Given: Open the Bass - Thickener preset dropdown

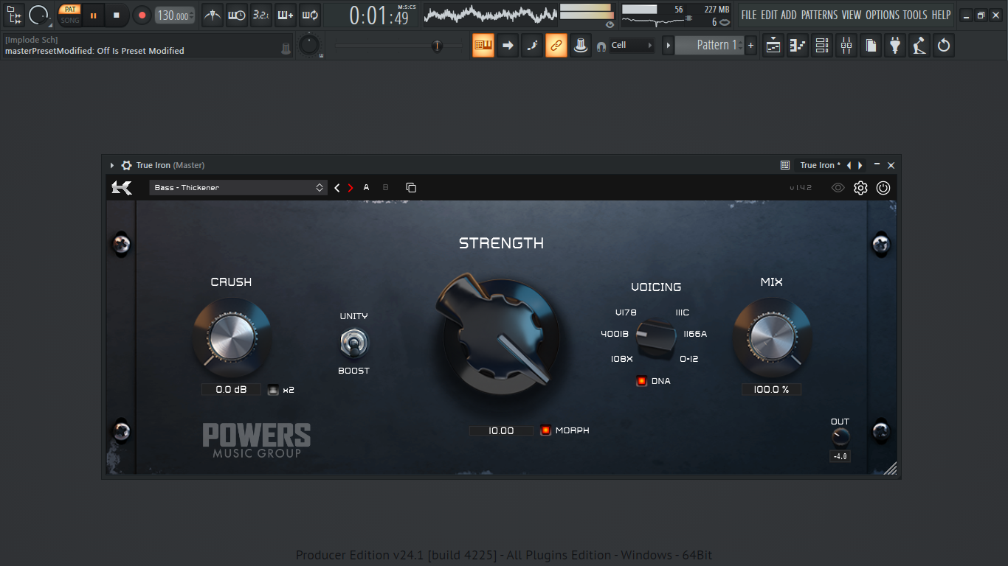Looking at the screenshot, I should pyautogui.click(x=238, y=188).
